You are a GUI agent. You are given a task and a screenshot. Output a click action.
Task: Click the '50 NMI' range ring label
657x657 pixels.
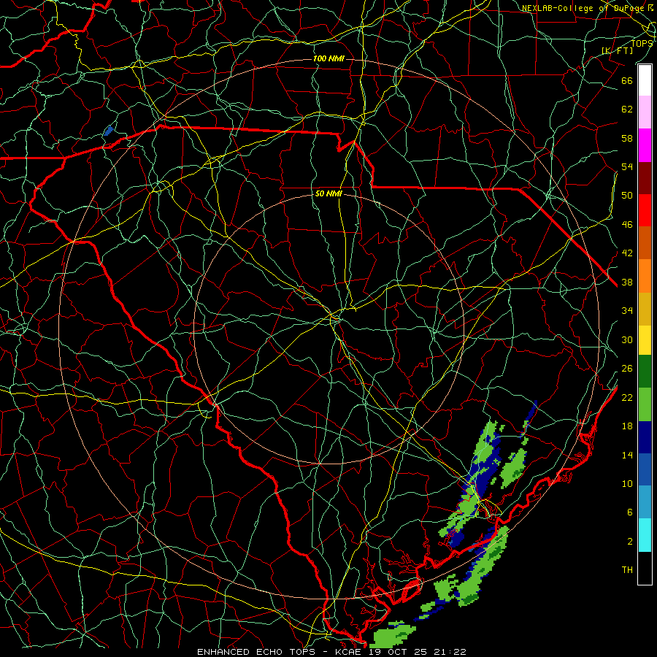328,193
